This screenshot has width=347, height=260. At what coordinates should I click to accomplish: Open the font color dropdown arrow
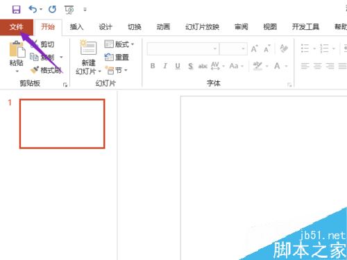(x=286, y=66)
